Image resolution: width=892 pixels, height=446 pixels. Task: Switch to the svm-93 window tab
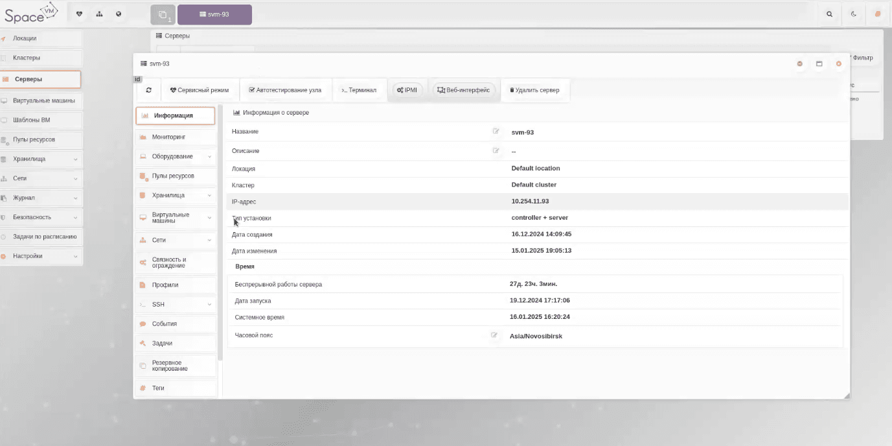(214, 14)
